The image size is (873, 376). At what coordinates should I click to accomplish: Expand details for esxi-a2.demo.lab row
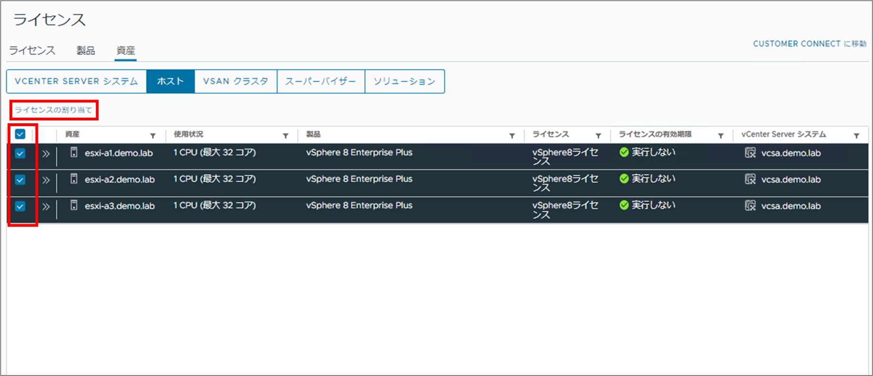pos(46,180)
